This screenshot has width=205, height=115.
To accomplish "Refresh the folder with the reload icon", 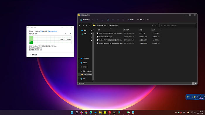I will (x=156, y=25).
